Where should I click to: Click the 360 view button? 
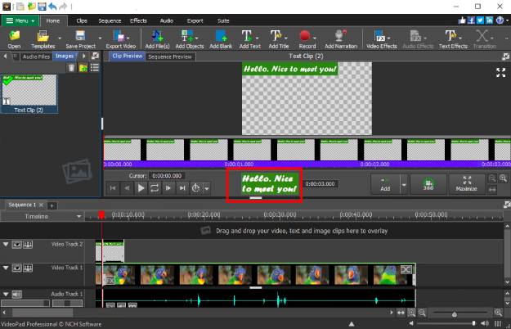(x=428, y=184)
